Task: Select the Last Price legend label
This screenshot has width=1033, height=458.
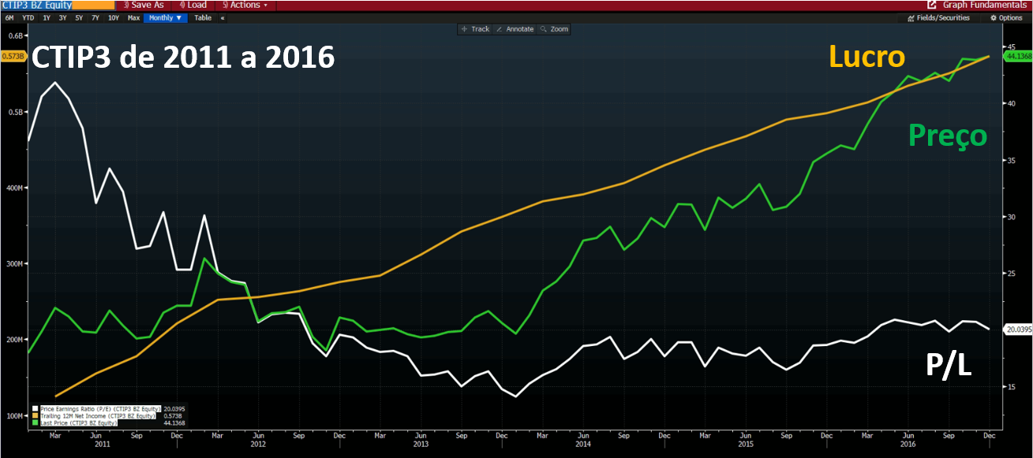Action: click(x=78, y=423)
